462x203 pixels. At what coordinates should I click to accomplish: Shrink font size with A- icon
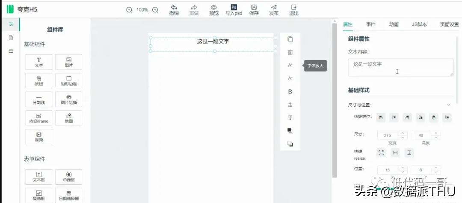tap(290, 78)
